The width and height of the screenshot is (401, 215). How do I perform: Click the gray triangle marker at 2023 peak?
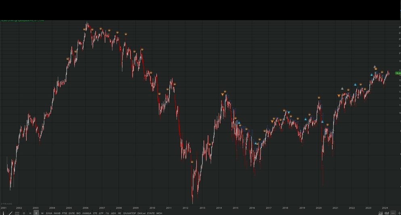coord(375,67)
